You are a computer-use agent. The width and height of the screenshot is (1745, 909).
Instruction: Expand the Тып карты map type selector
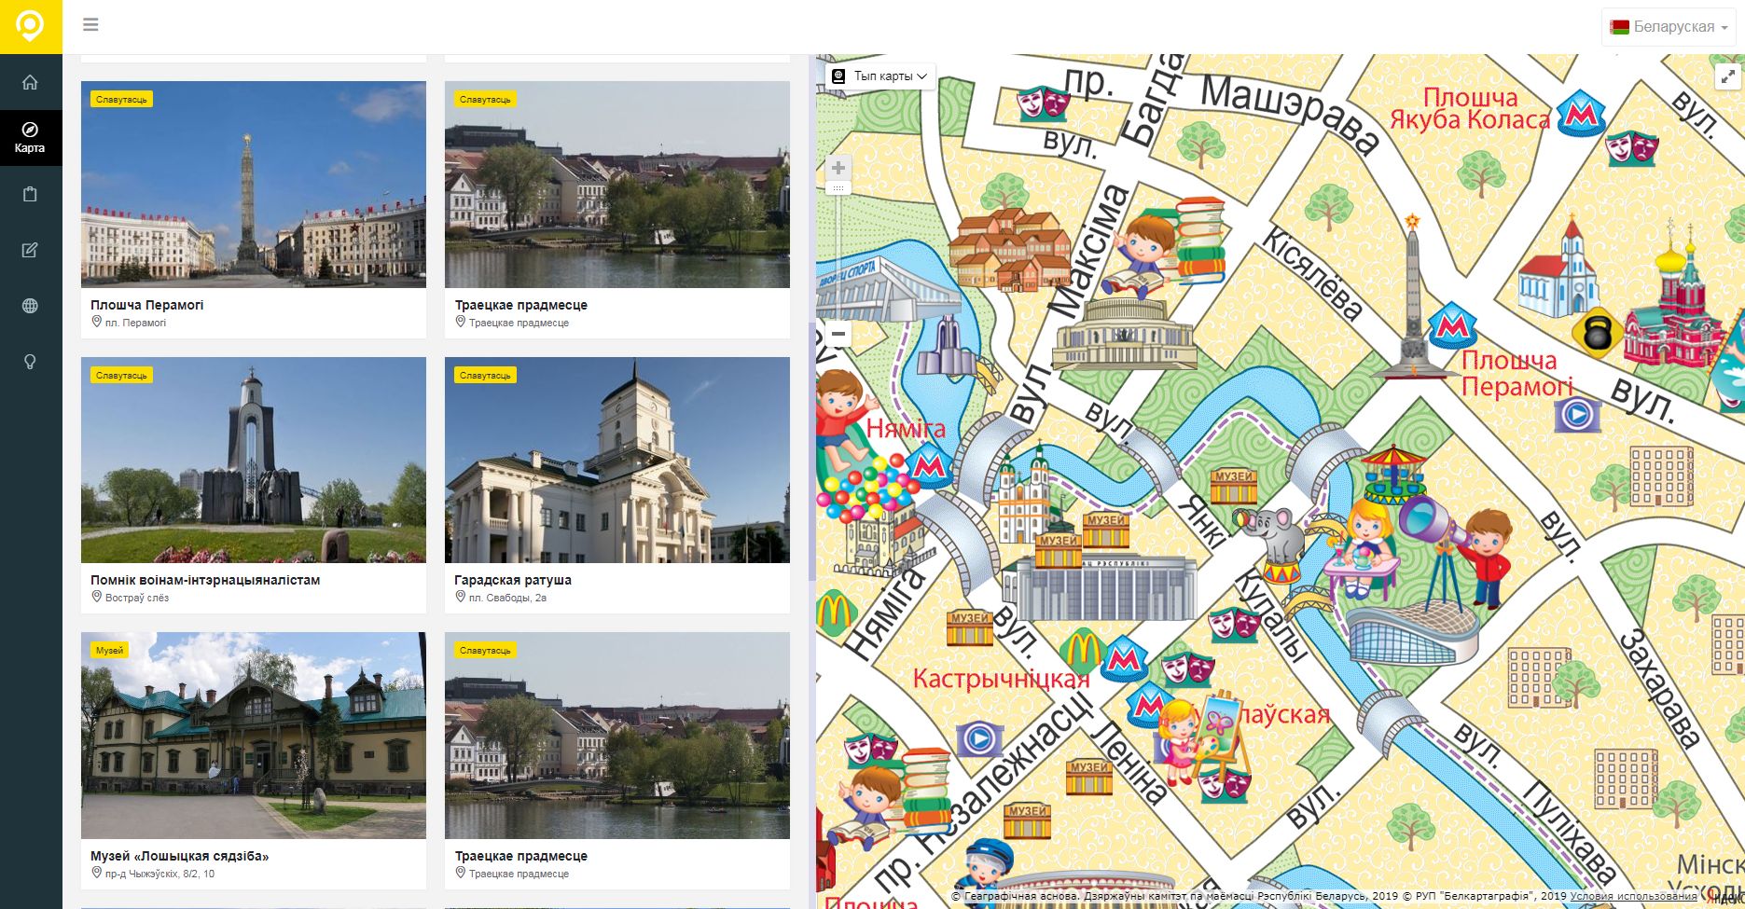[880, 76]
